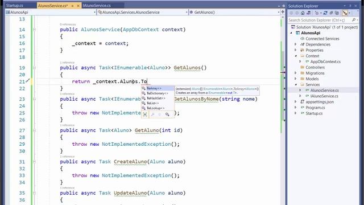Screen dimensions: 364x205
Task: Collapse the GetAluno method at line 27
Action: 34,130
